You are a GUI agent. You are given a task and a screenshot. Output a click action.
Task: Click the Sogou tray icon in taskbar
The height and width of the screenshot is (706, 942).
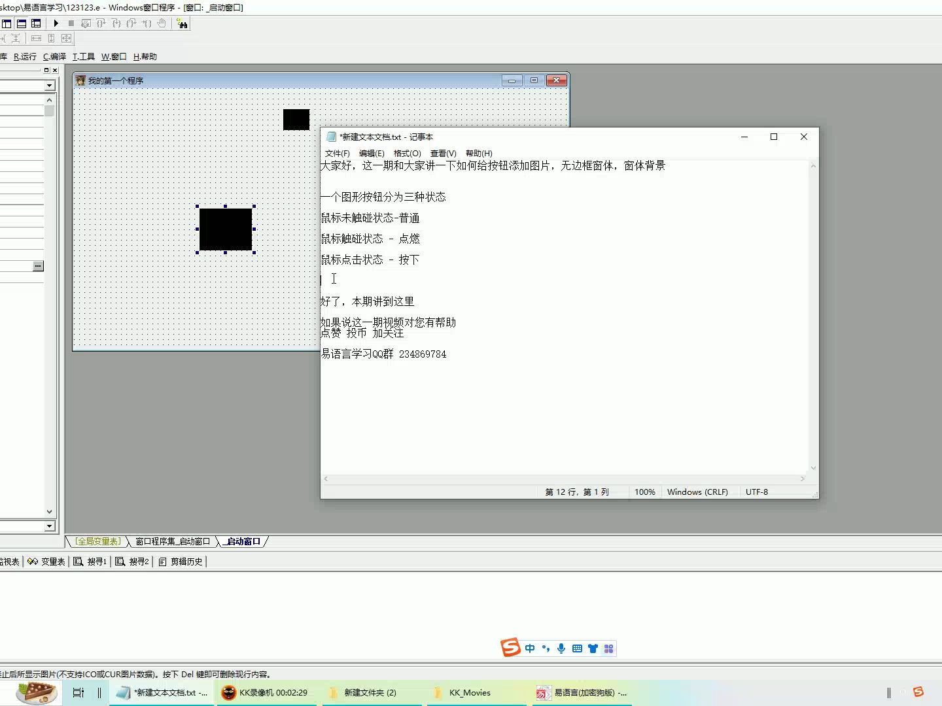click(918, 692)
